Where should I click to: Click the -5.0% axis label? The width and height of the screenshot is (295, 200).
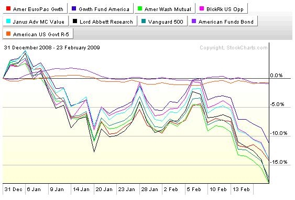[x=277, y=104]
